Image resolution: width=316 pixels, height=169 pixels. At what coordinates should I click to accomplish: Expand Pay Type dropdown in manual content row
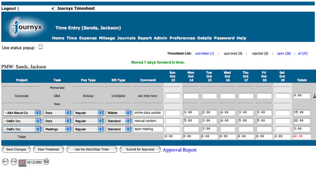tap(88, 121)
